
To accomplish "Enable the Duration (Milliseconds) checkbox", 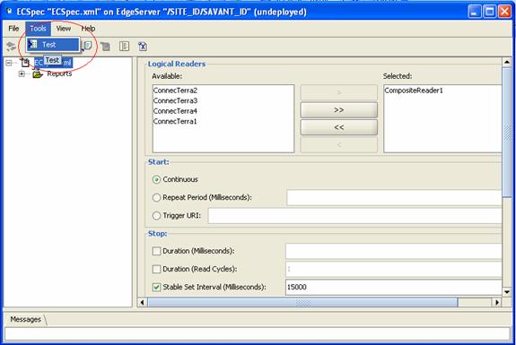I will 156,251.
